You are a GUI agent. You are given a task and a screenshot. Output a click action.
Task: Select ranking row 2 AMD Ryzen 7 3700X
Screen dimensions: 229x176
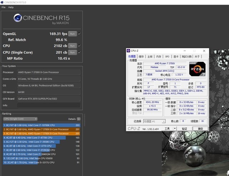tap(42, 129)
